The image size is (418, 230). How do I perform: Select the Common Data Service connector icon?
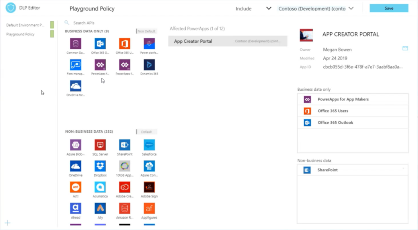point(76,44)
